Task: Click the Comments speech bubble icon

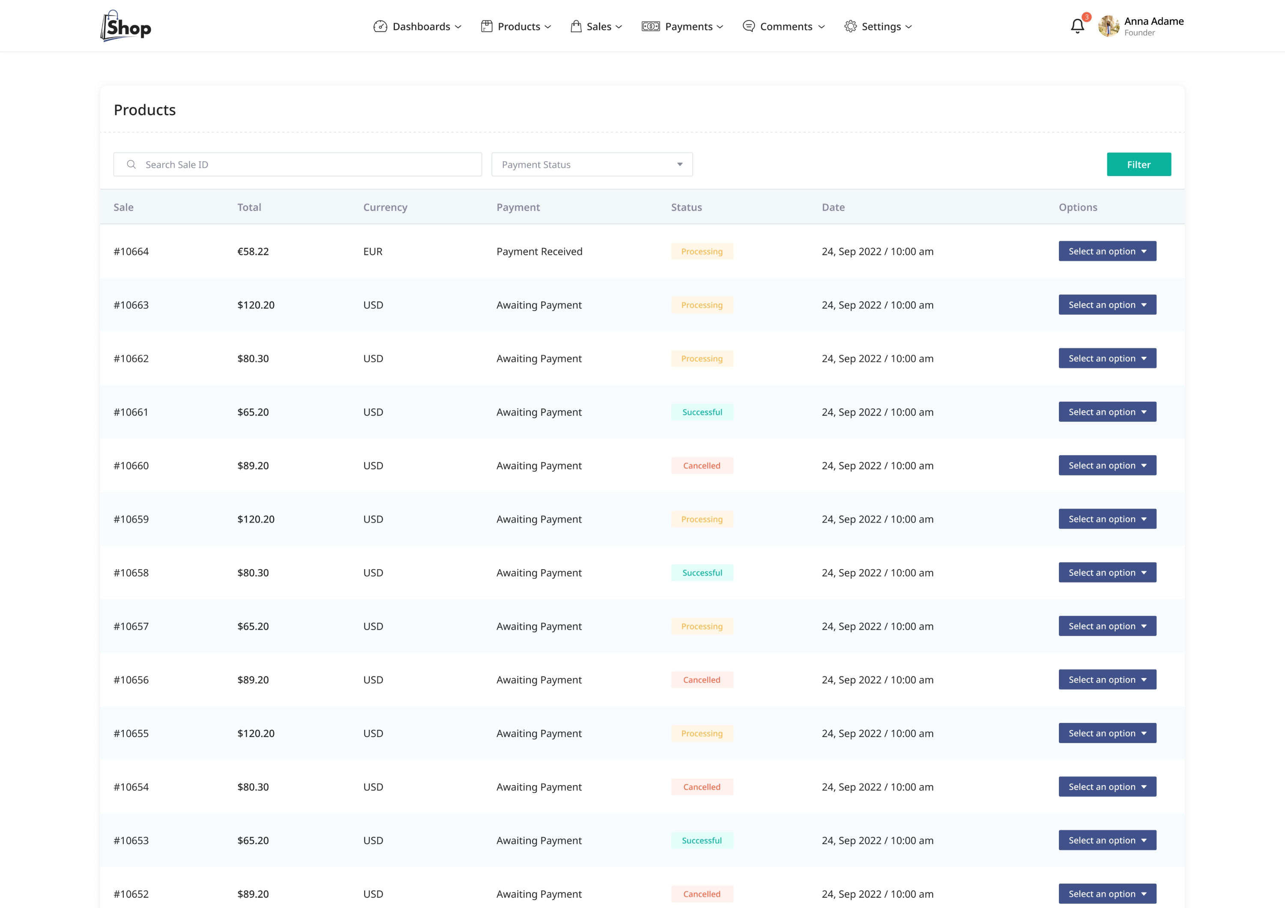Action: (x=748, y=26)
